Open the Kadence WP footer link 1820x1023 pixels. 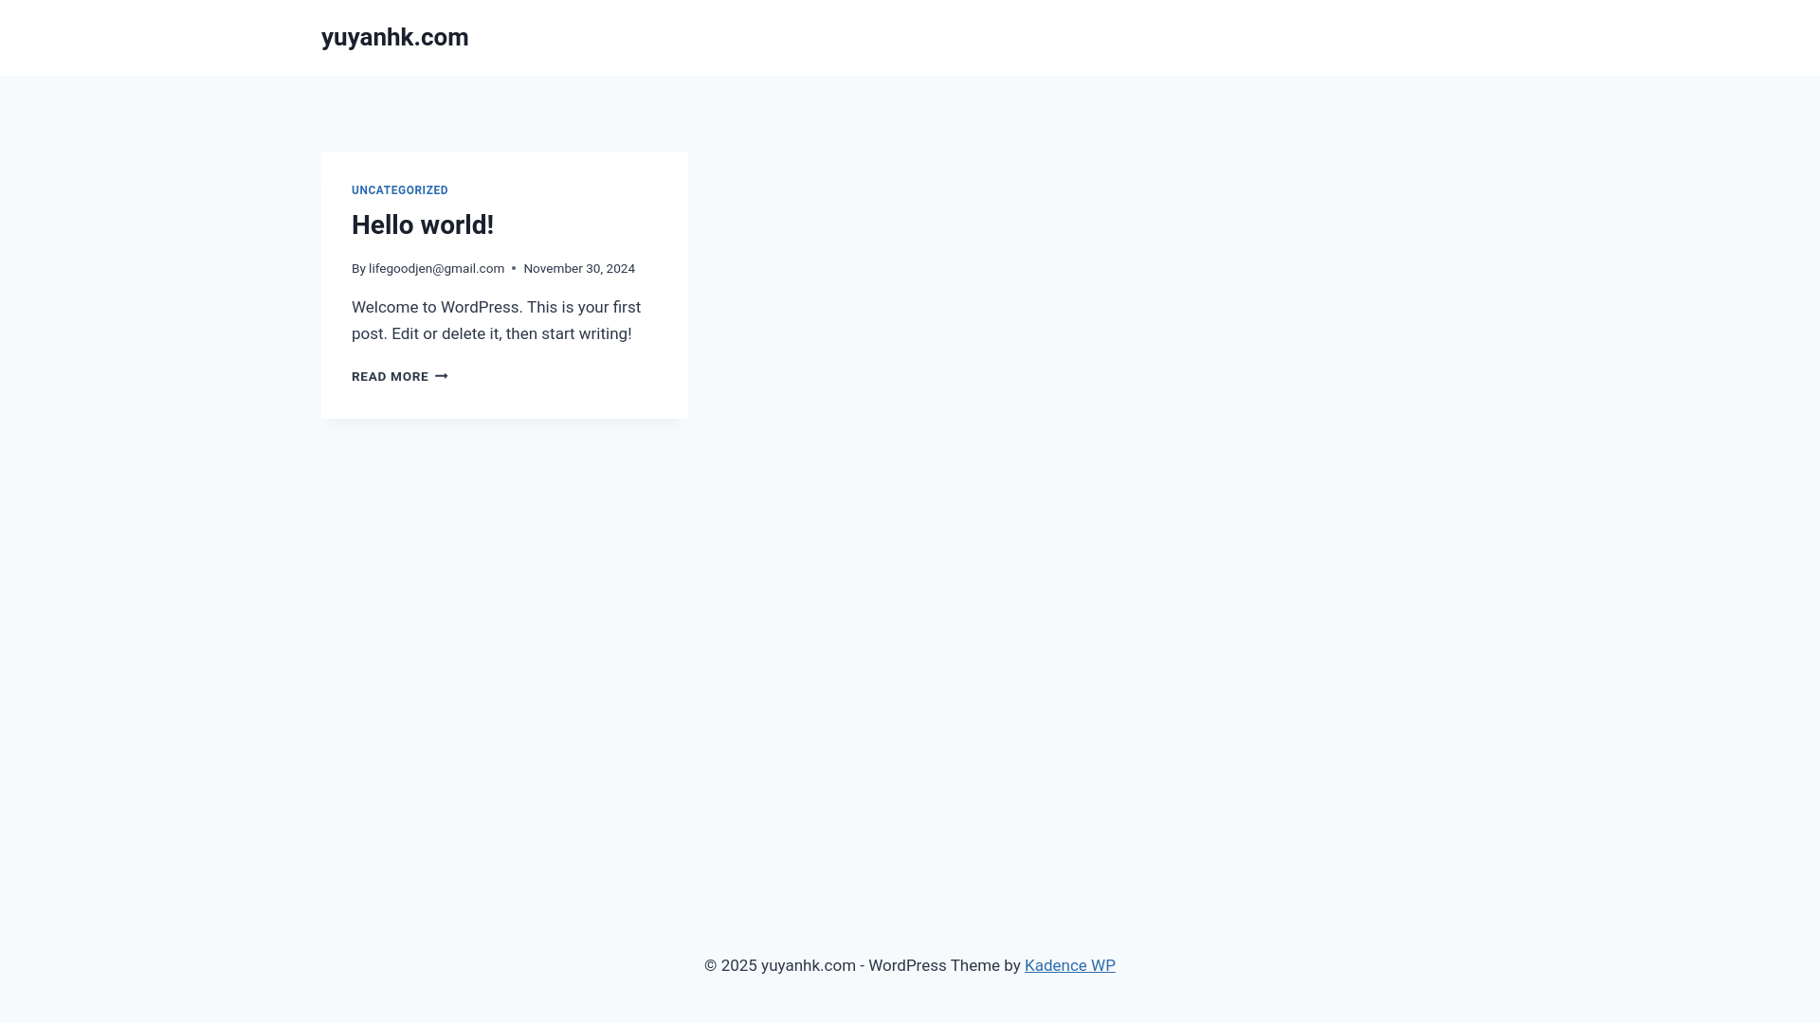coord(1069,965)
